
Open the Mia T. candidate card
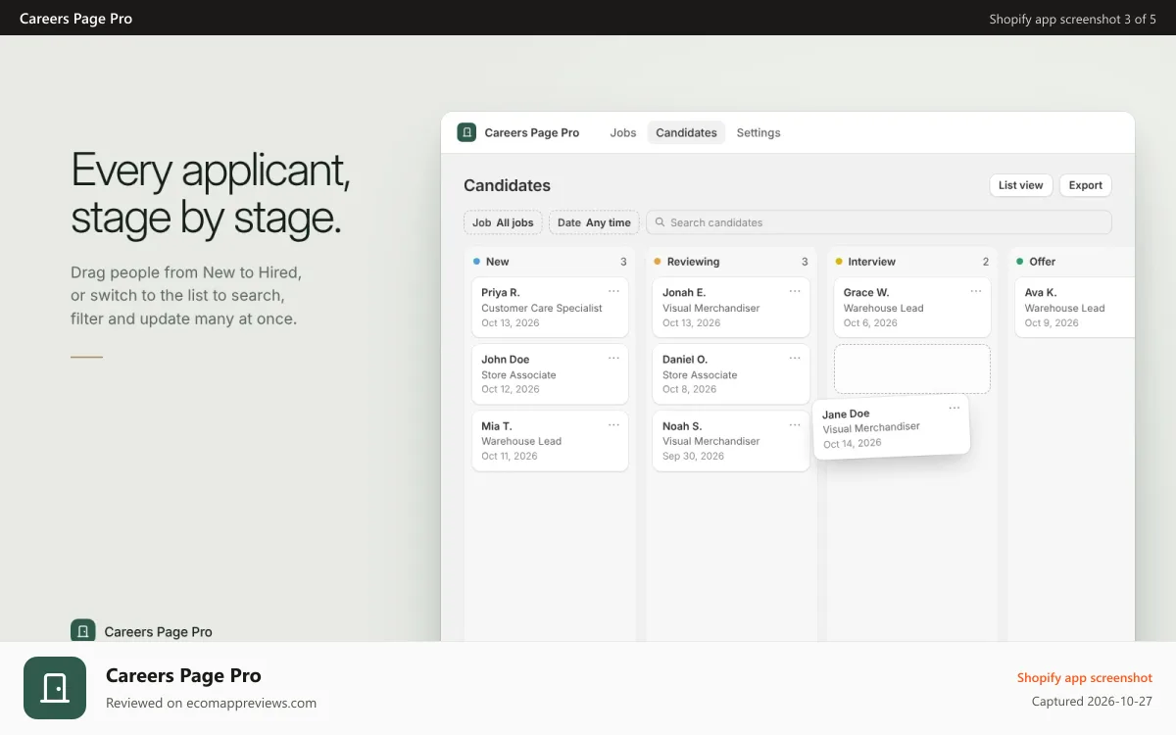pyautogui.click(x=550, y=441)
